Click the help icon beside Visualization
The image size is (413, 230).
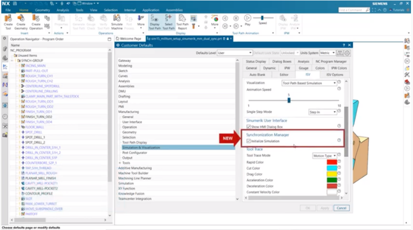pyautogui.click(x=339, y=82)
